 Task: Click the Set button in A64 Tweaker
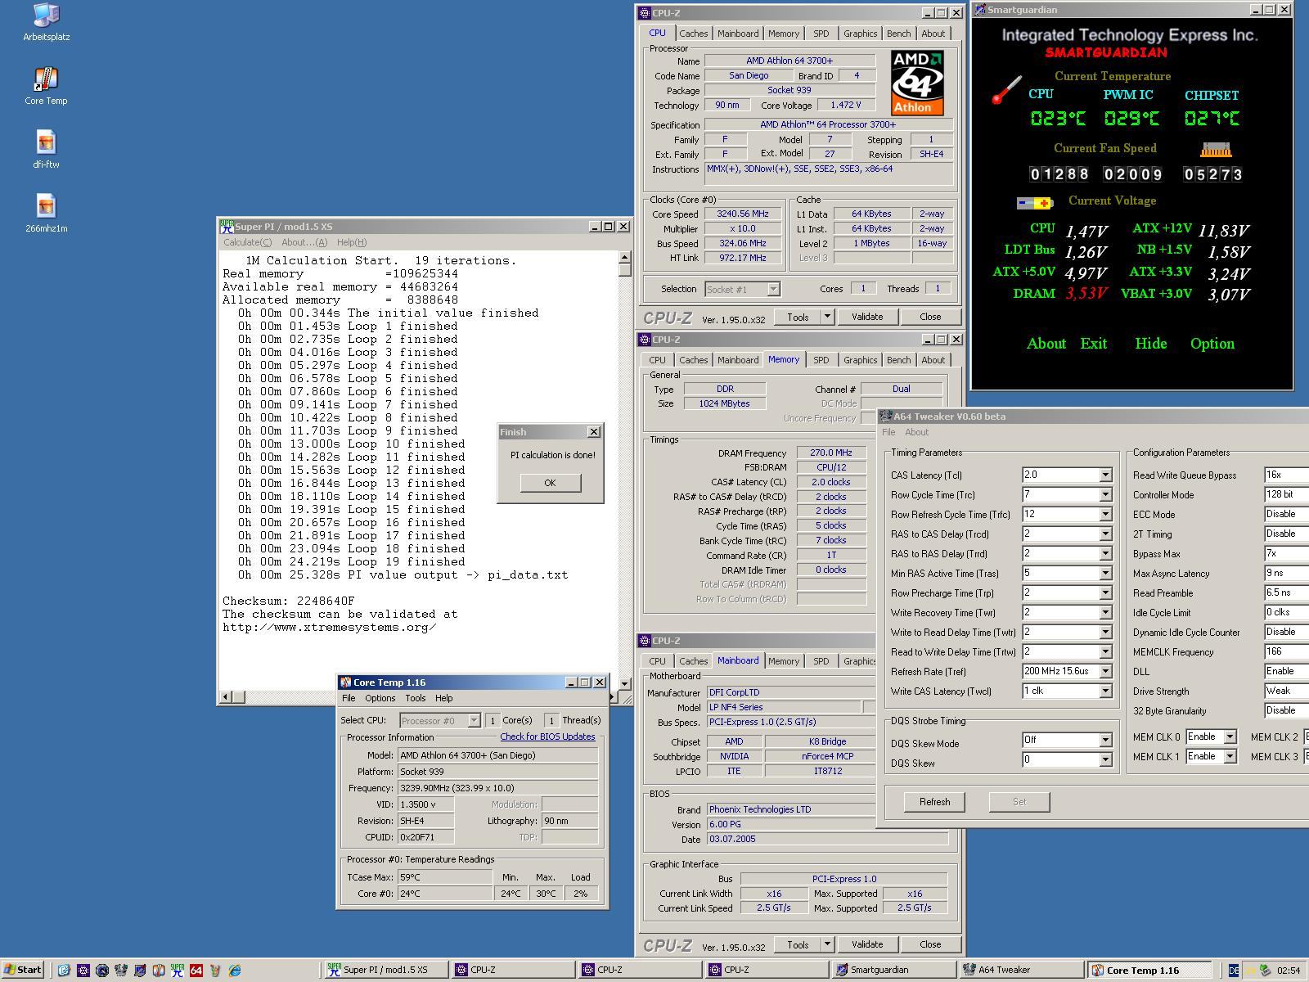[1019, 802]
